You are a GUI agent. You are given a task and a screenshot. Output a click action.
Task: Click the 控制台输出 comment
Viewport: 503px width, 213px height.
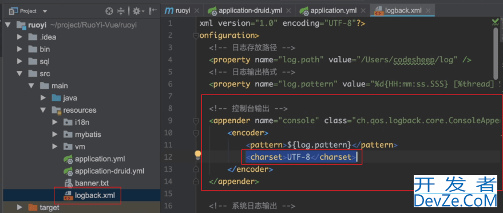coord(248,109)
